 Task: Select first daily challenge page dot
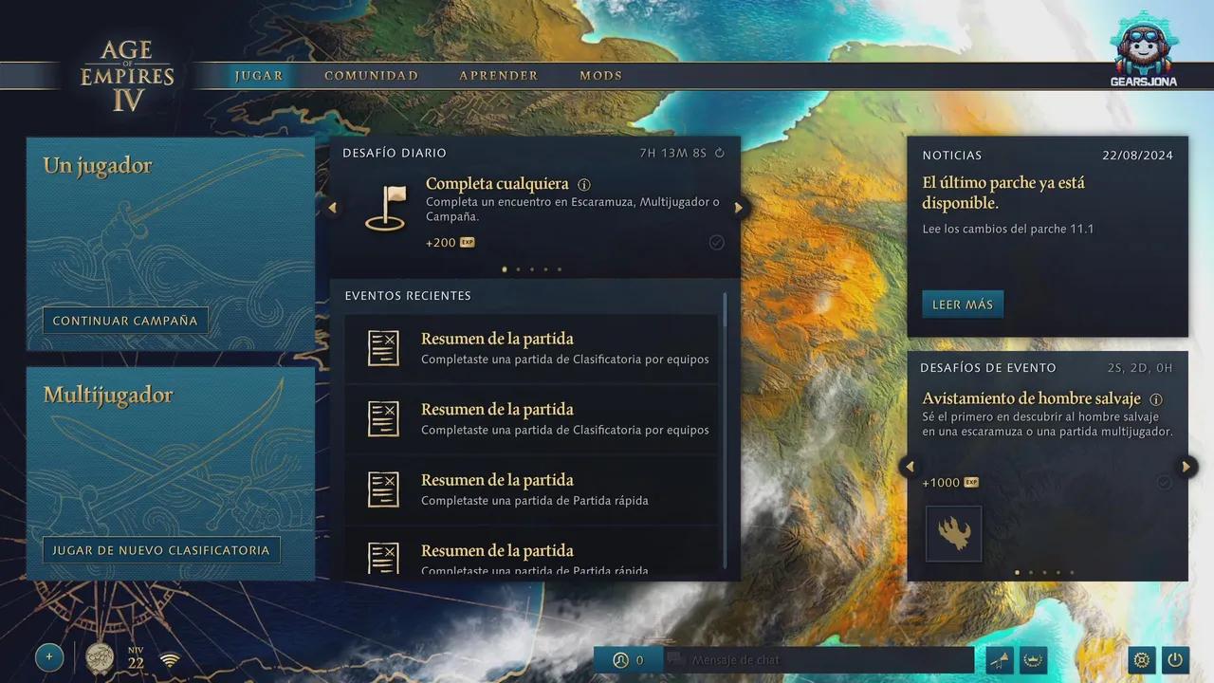pyautogui.click(x=504, y=269)
